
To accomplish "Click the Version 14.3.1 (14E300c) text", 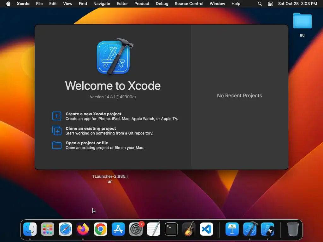I will pyautogui.click(x=113, y=97).
